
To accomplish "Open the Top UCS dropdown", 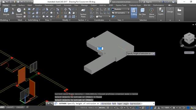I will pos(103,16).
